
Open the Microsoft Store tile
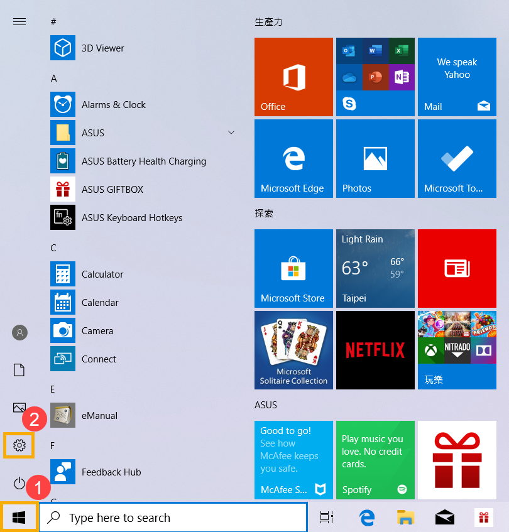click(293, 268)
